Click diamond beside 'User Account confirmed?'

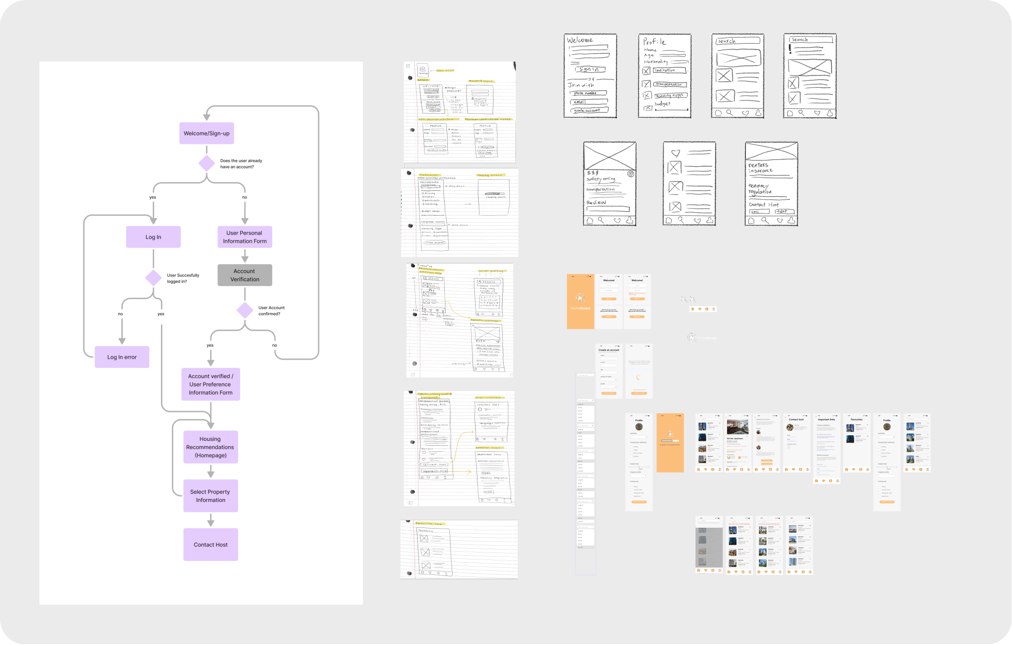pos(245,310)
